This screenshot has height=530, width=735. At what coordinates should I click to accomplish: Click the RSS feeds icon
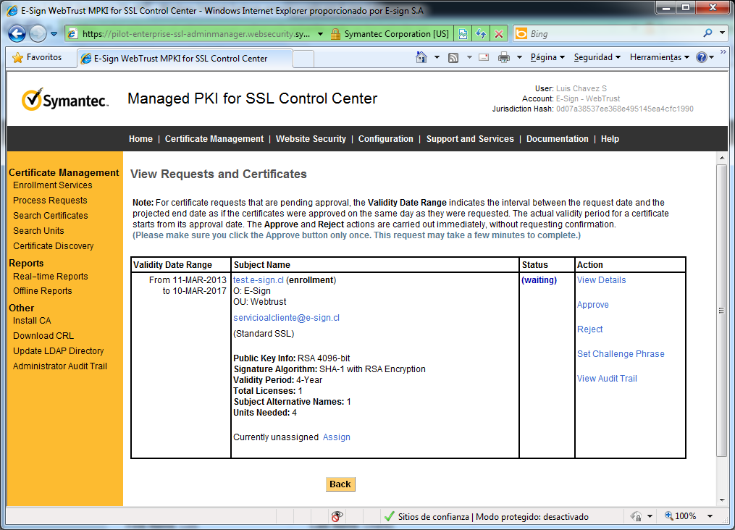point(453,57)
